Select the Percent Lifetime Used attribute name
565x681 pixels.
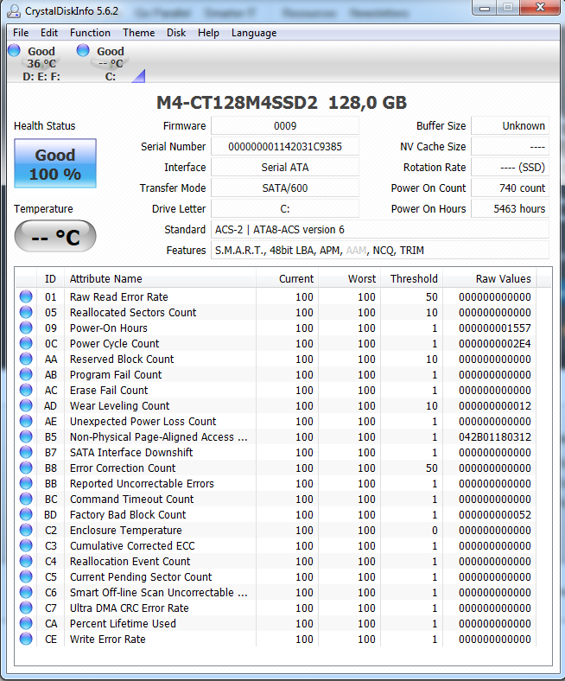coord(123,624)
